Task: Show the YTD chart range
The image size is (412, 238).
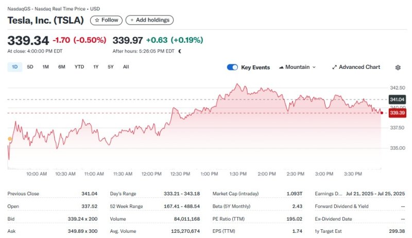Action: (79, 67)
